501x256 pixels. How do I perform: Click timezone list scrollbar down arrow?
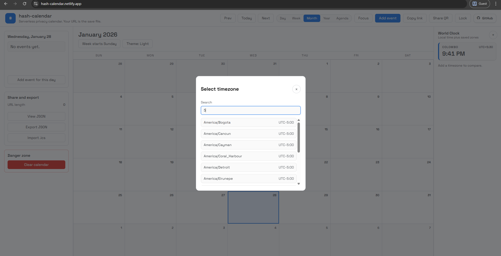click(x=299, y=184)
